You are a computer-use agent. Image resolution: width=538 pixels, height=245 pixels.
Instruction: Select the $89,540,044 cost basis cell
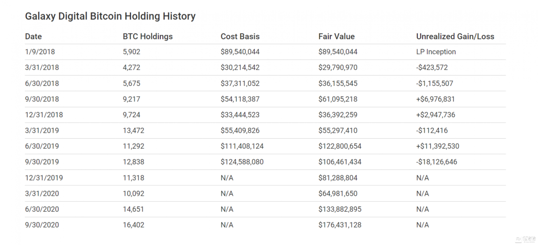point(240,52)
